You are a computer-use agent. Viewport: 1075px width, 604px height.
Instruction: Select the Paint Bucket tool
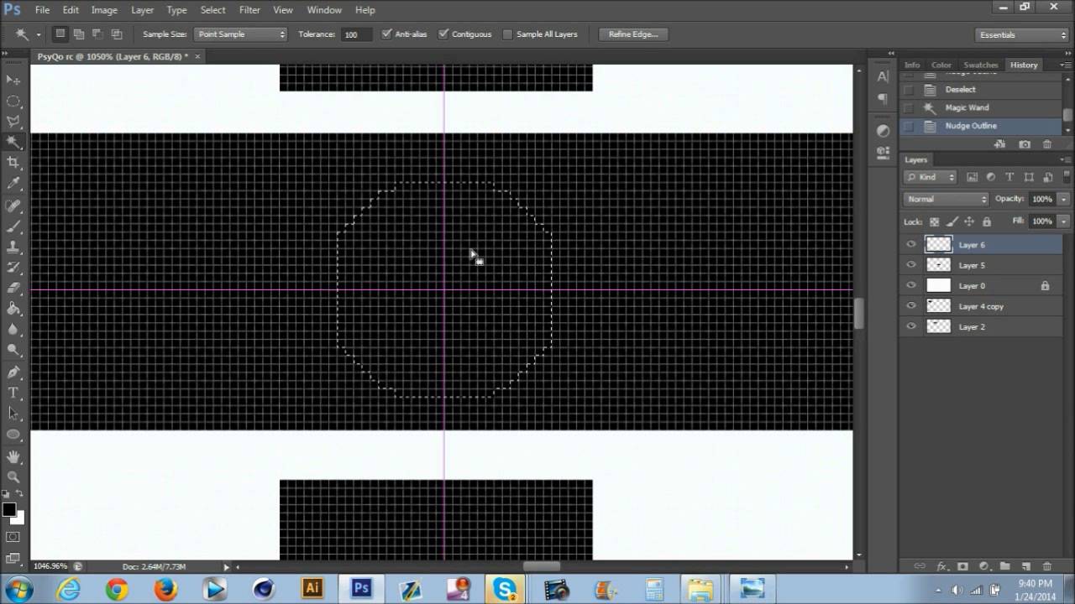13,309
